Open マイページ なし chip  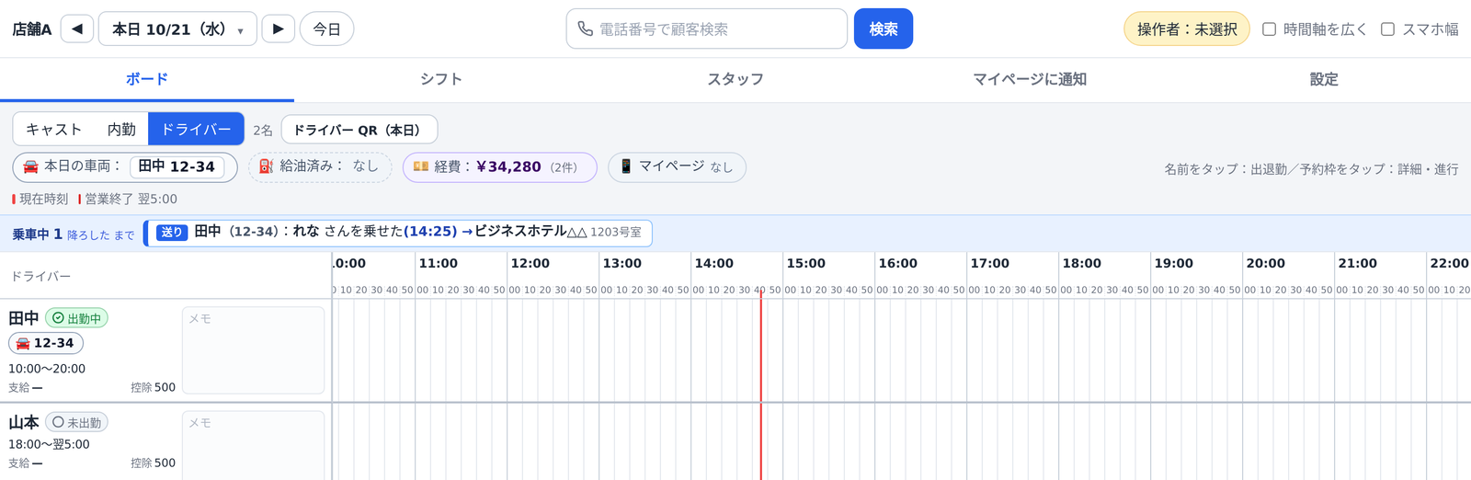click(x=677, y=166)
